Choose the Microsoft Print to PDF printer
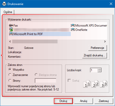 40,34
